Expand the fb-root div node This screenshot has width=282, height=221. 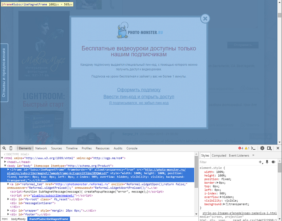pos(8,199)
